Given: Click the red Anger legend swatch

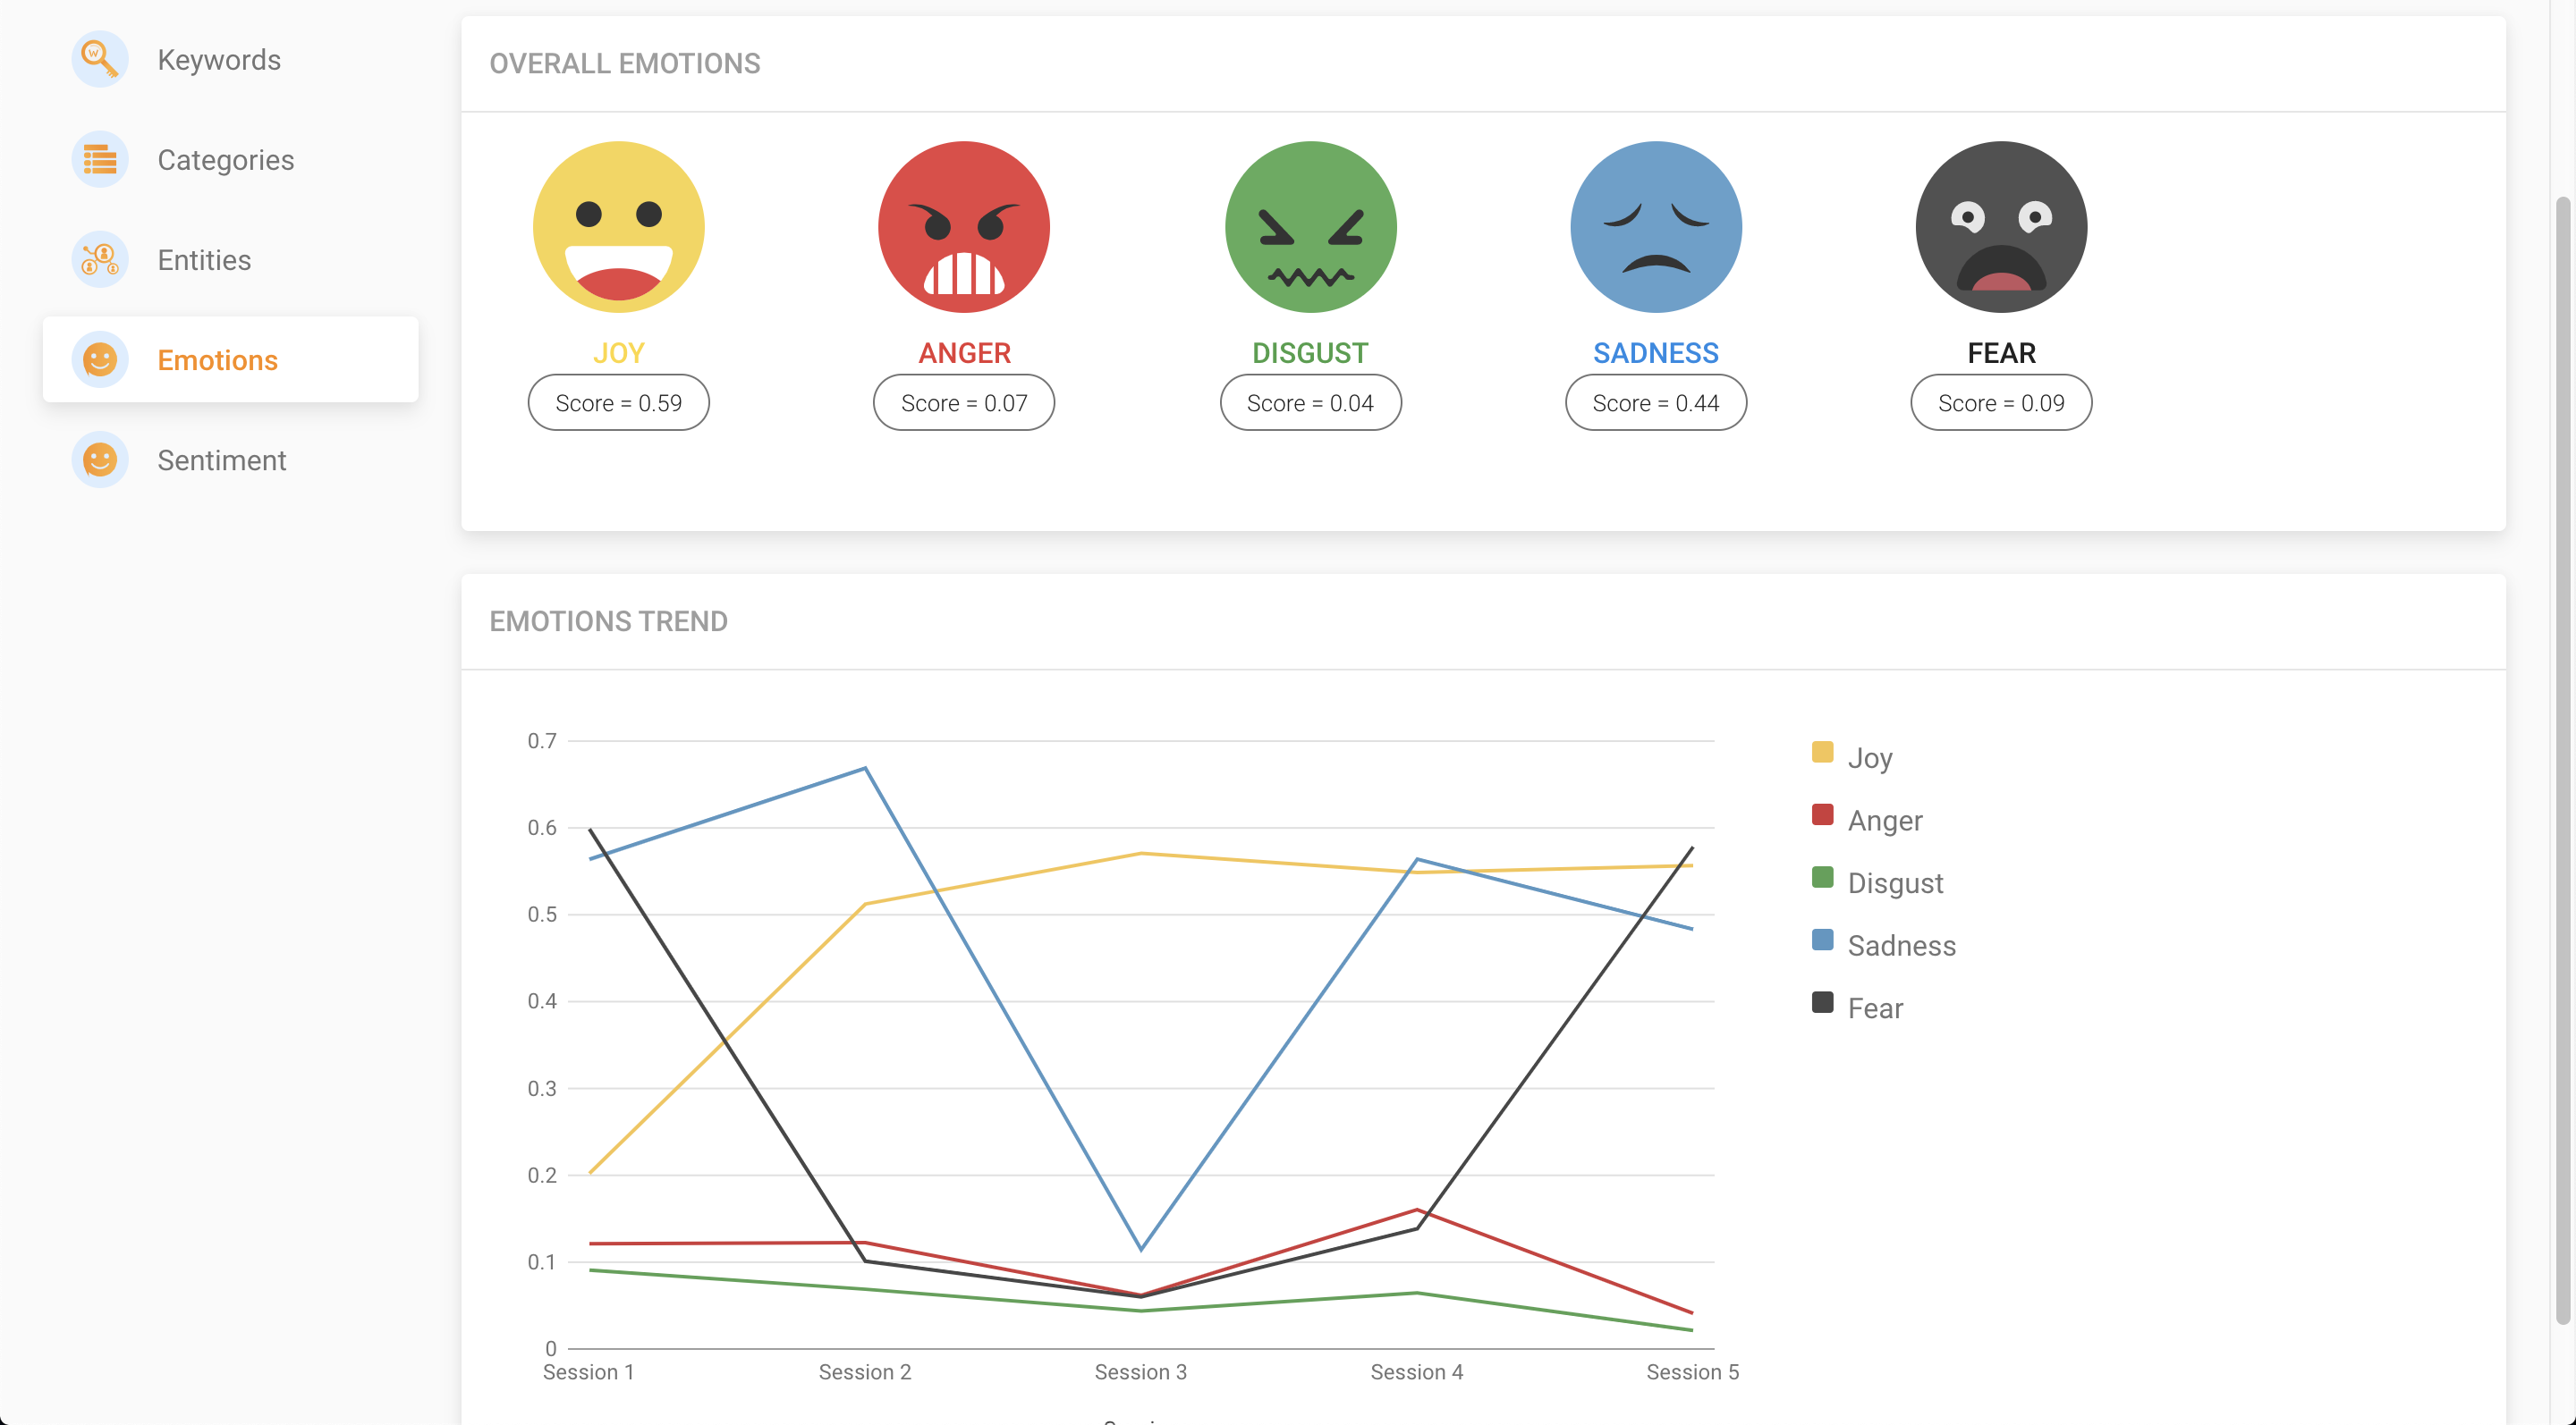Looking at the screenshot, I should 1822,814.
